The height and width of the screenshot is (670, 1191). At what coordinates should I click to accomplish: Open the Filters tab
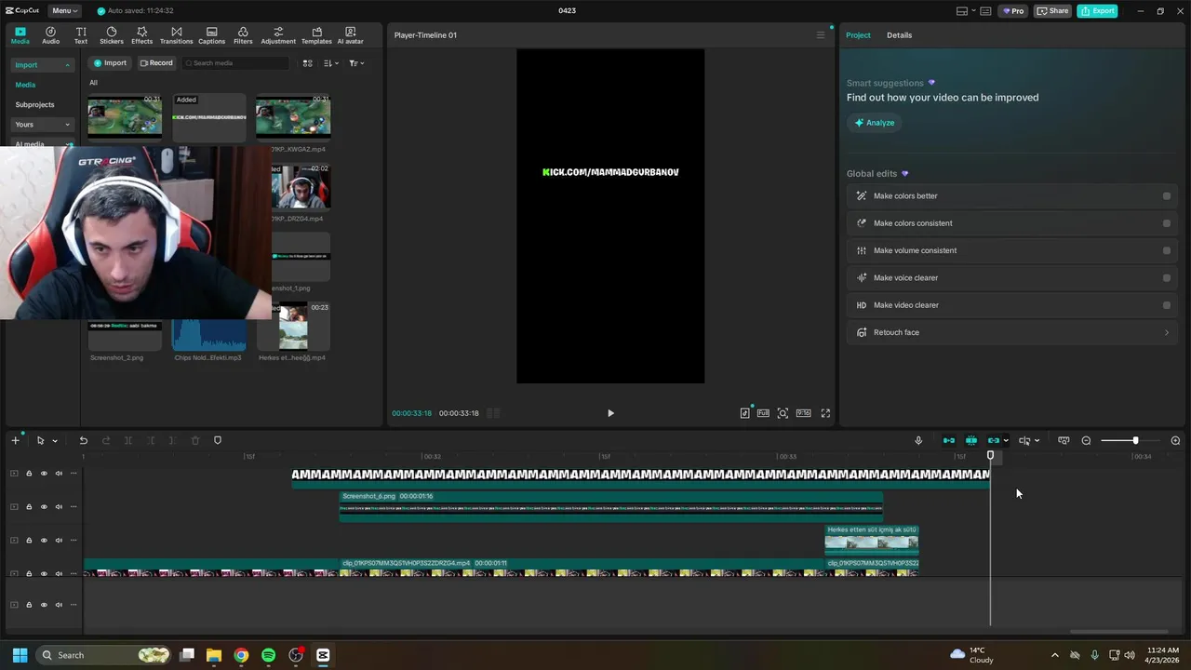[243, 35]
